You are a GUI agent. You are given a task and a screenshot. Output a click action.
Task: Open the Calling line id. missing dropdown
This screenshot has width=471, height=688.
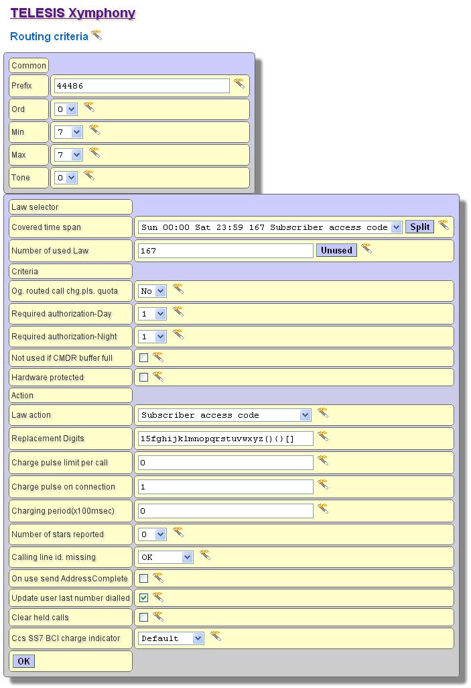165,557
